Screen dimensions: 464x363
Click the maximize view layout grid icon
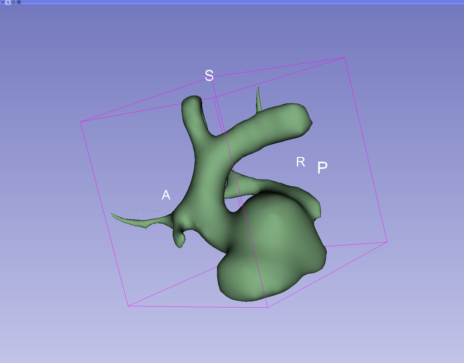[x=19, y=2]
